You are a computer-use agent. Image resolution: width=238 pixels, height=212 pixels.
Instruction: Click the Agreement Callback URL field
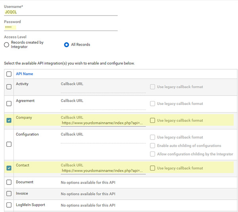click(103, 107)
